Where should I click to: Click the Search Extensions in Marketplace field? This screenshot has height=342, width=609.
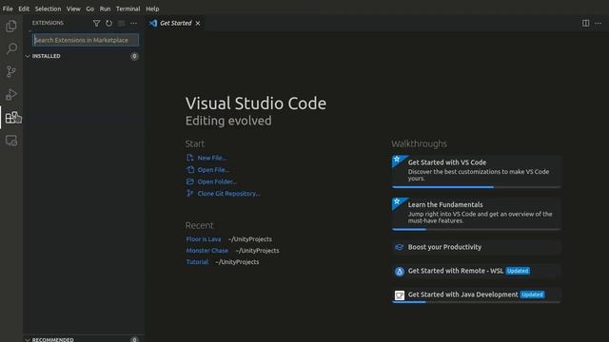(x=86, y=40)
